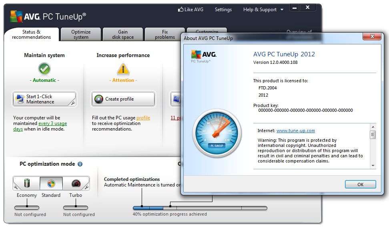
Task: Click Start 1-Click Maintenance button
Action: (x=44, y=99)
